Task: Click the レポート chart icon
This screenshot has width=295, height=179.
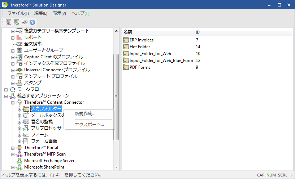Action: tap(19, 37)
